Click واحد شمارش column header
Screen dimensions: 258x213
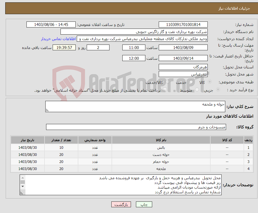coord(95,140)
